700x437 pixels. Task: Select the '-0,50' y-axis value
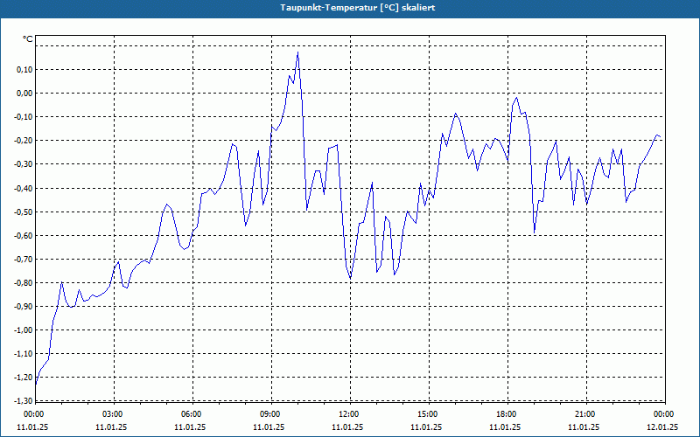pos(24,212)
